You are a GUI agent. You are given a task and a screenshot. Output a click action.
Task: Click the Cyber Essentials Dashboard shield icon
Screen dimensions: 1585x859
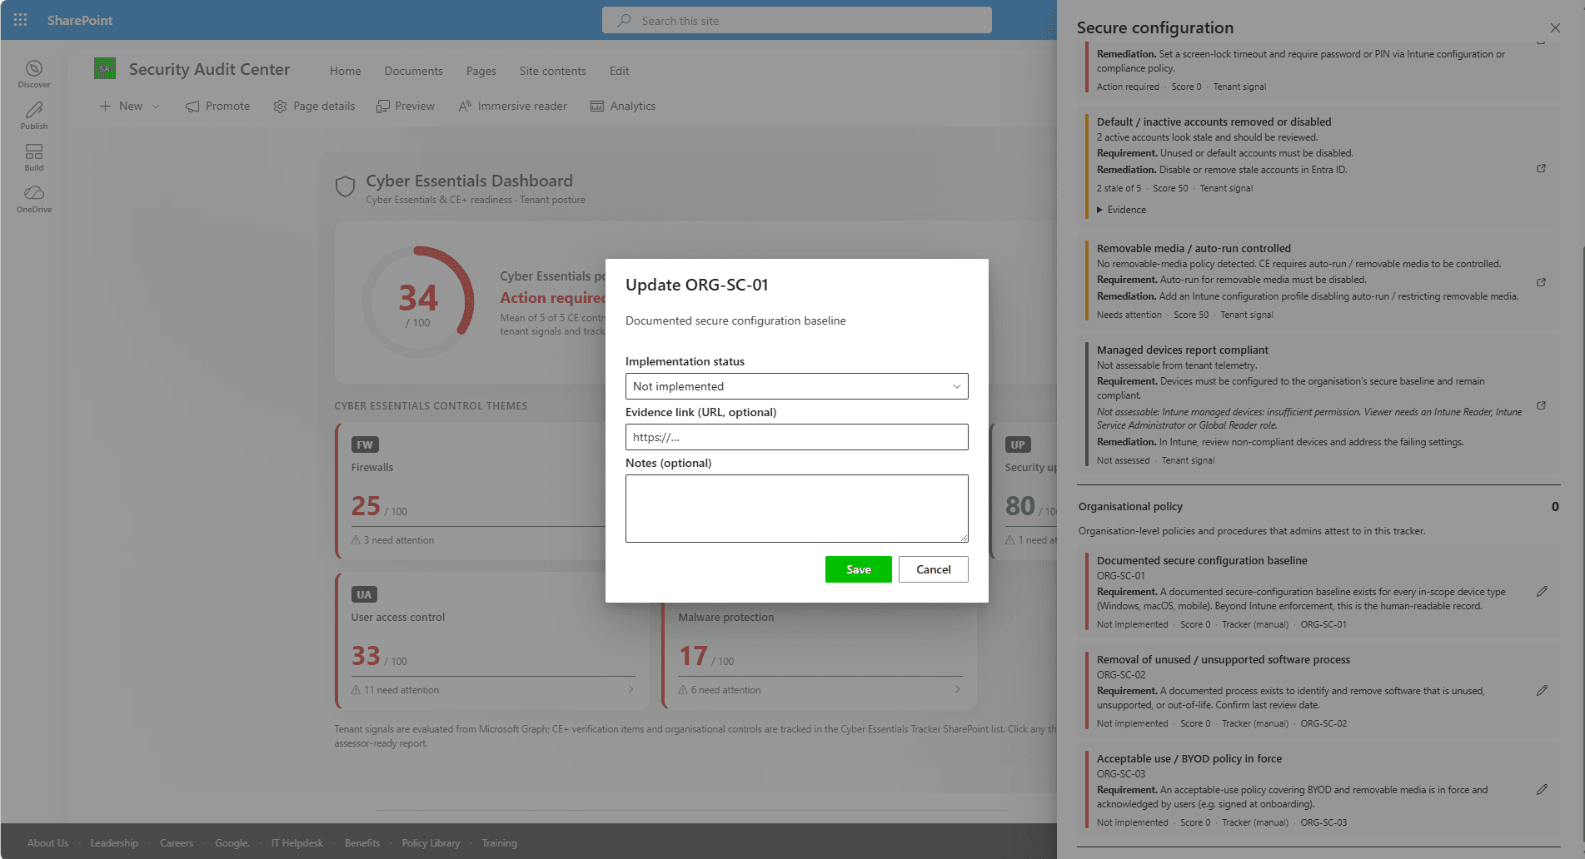[345, 186]
